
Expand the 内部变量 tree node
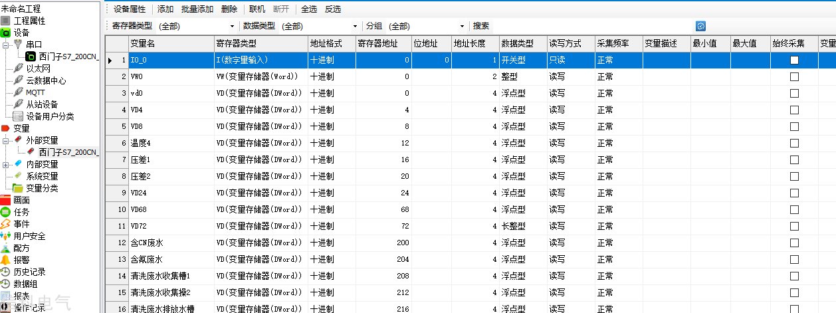[5, 164]
